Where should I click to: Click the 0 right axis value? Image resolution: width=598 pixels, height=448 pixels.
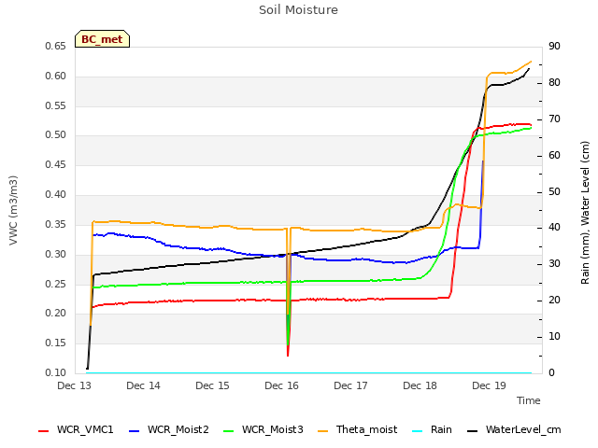(x=552, y=373)
